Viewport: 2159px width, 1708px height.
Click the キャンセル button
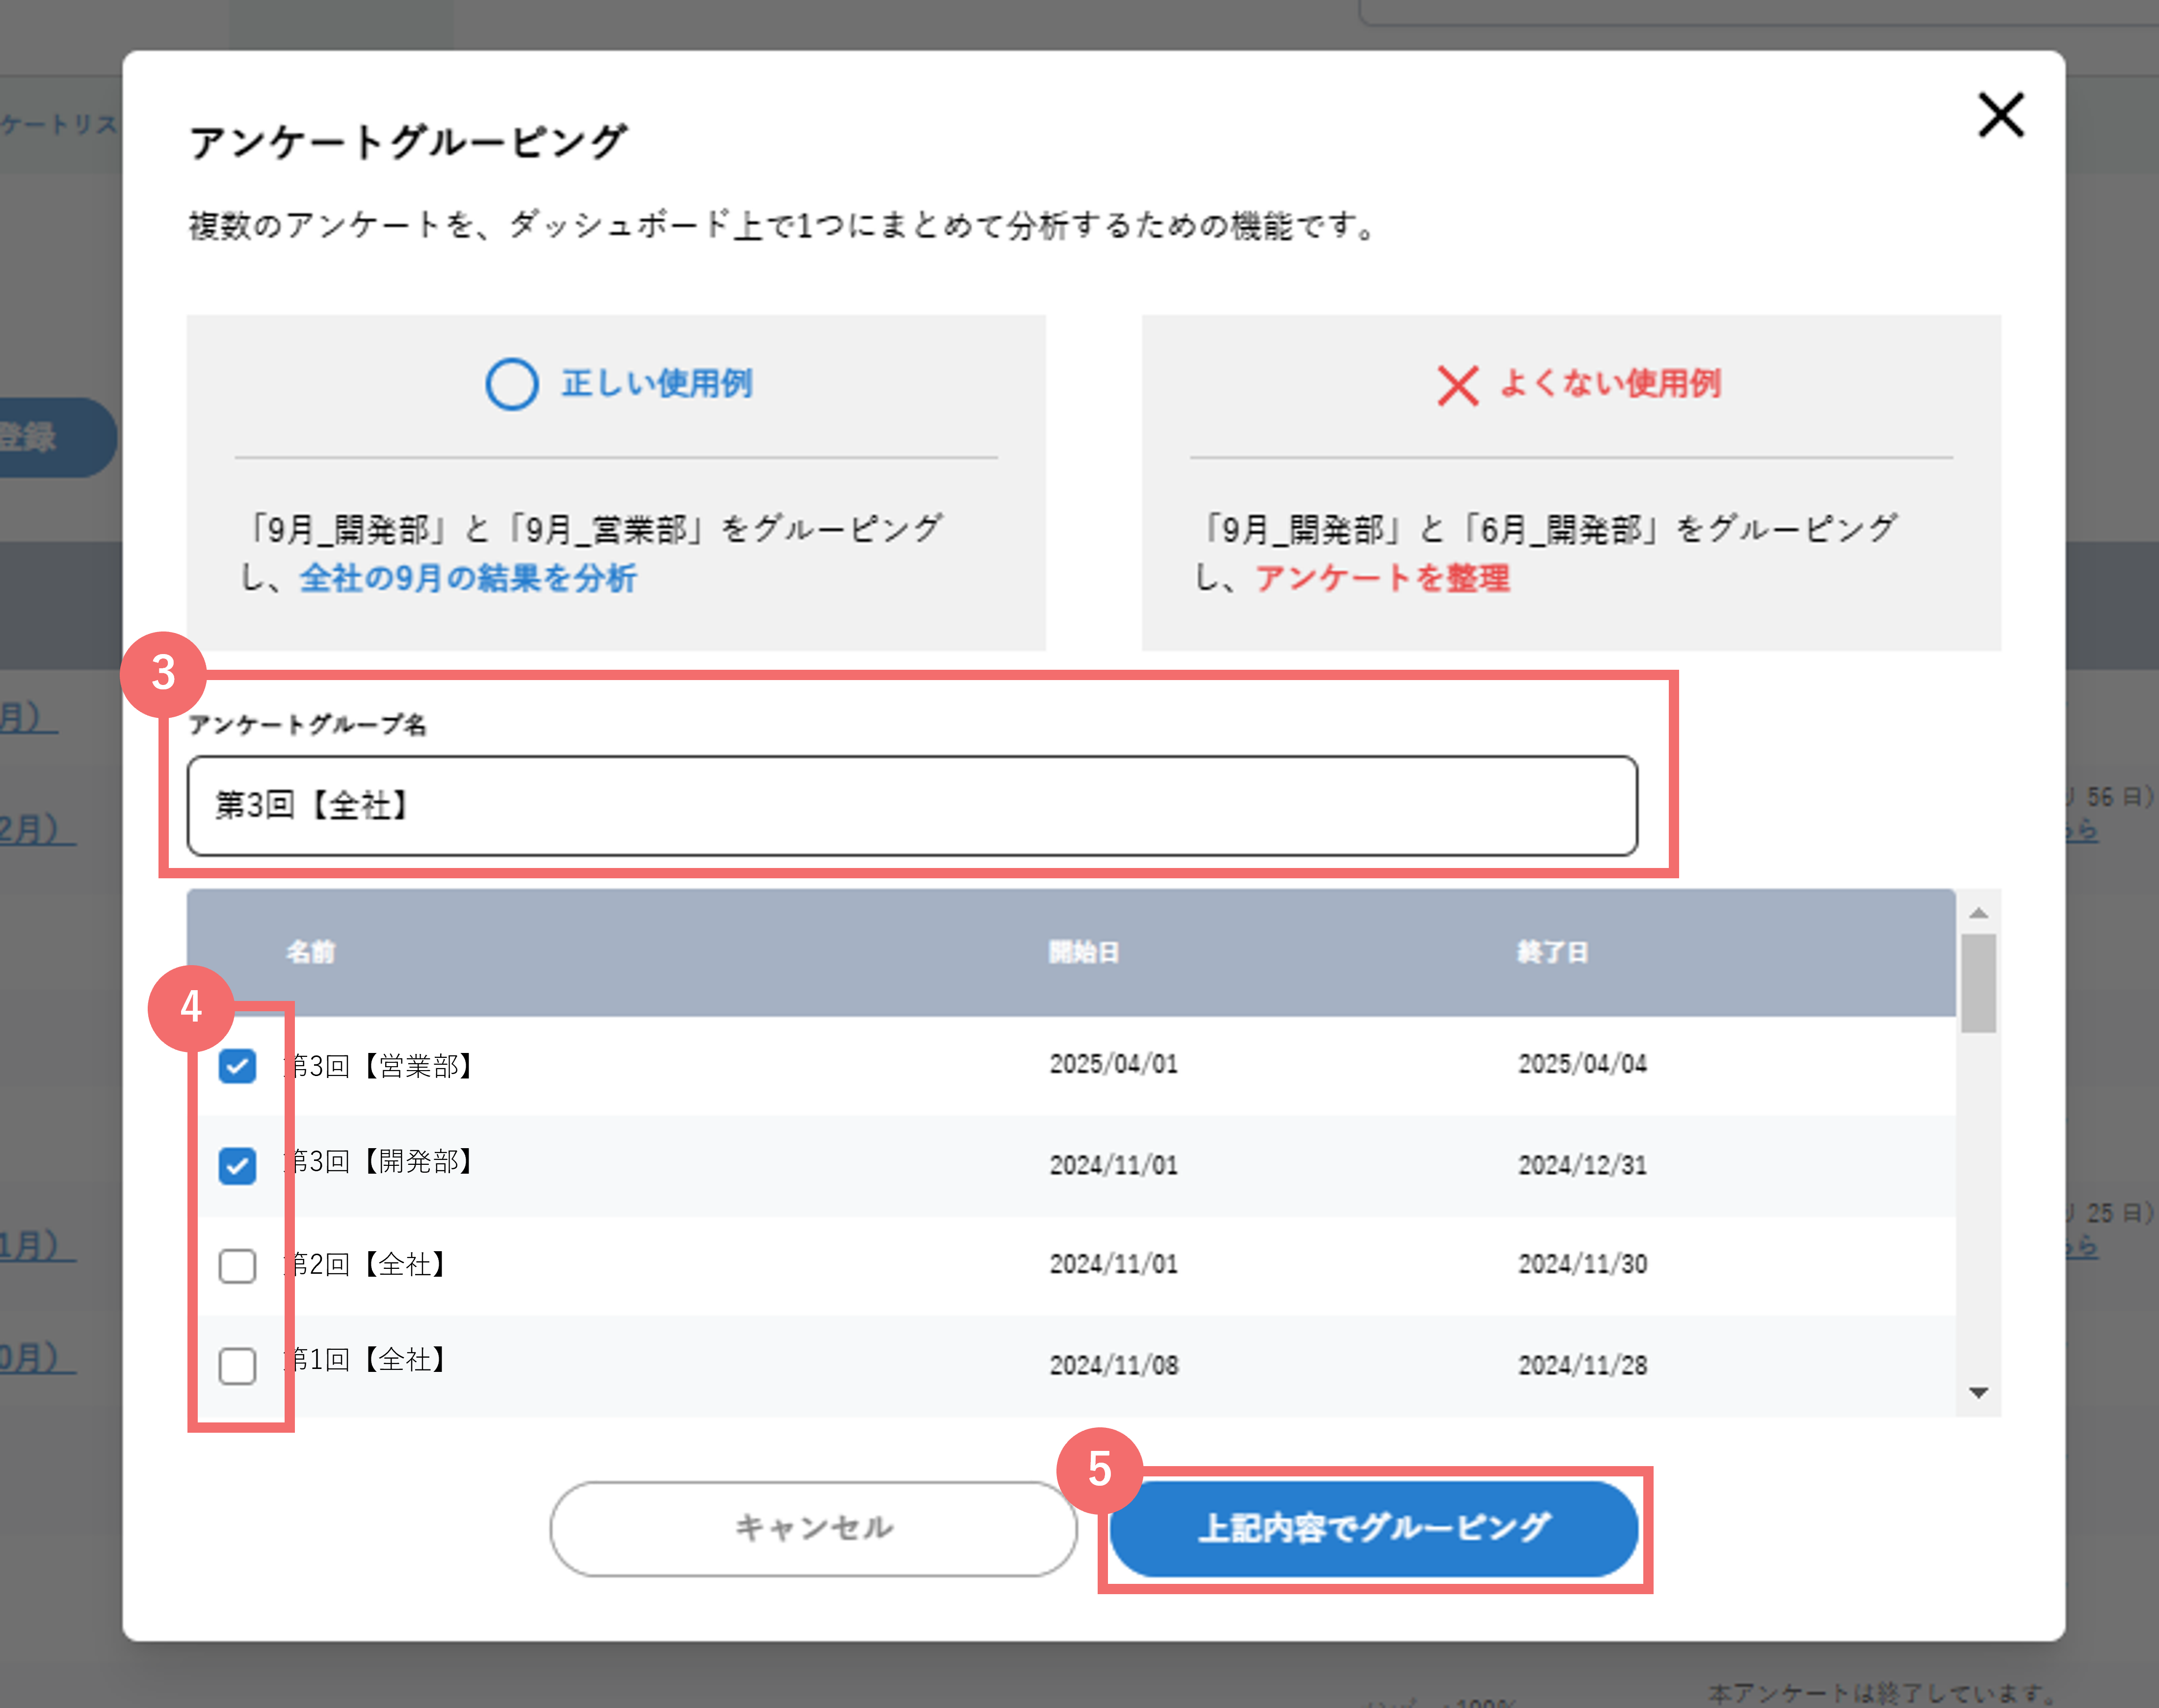pyautogui.click(x=813, y=1529)
